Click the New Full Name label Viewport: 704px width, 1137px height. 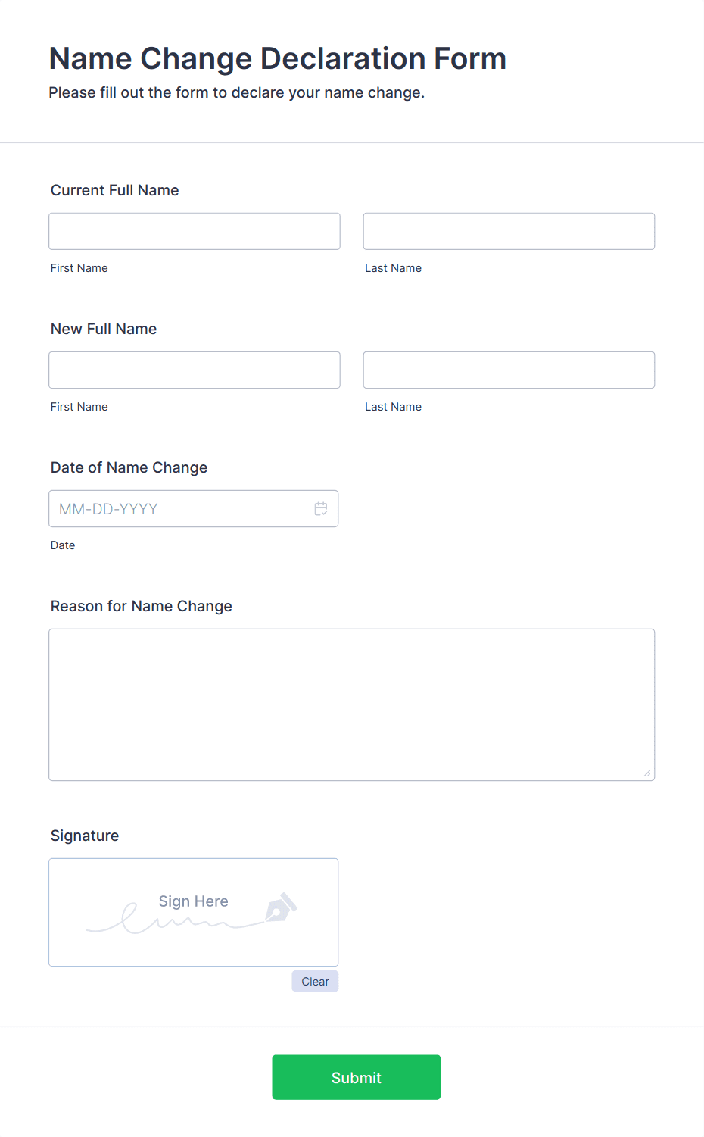pyautogui.click(x=103, y=329)
